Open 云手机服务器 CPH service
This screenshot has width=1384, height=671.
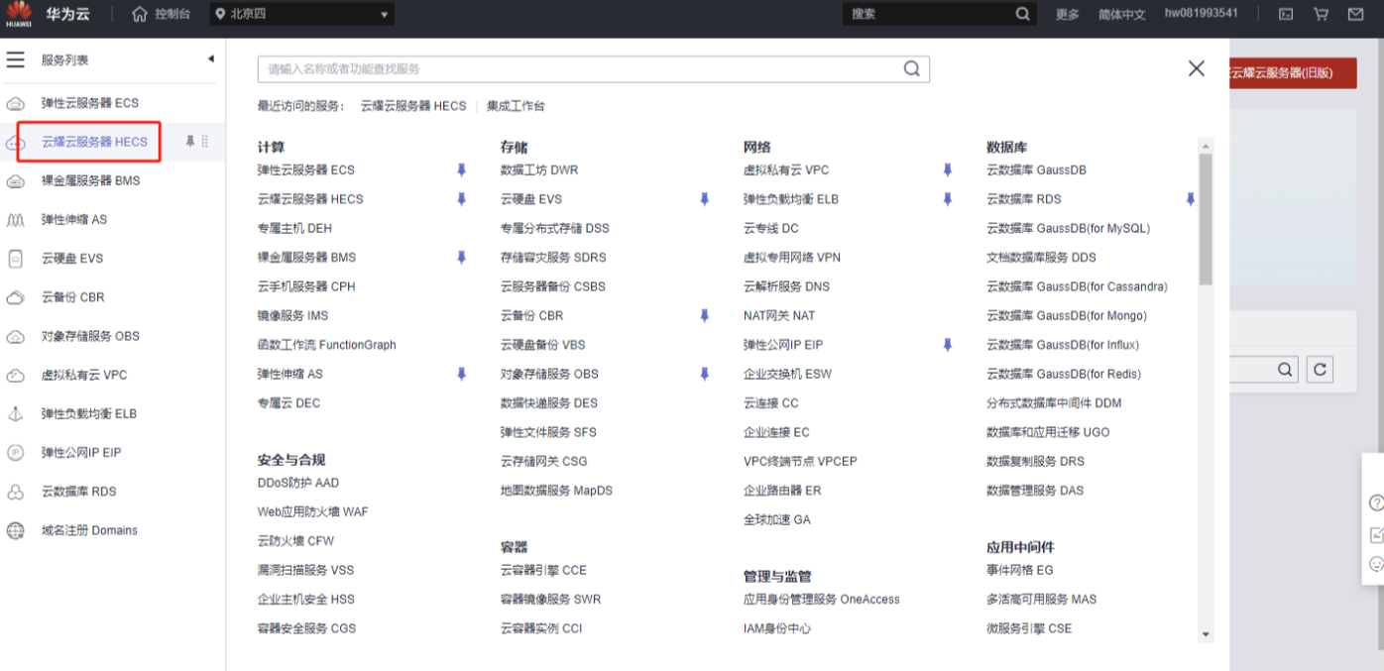point(306,286)
